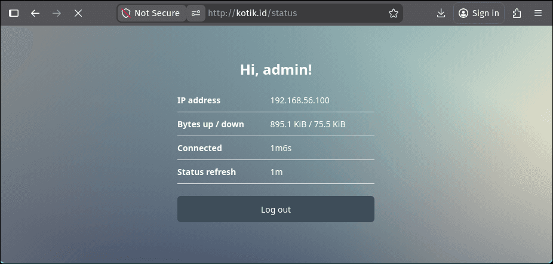Viewport: 553px width, 264px height.
Task: Stop loading the page
Action: (x=78, y=13)
